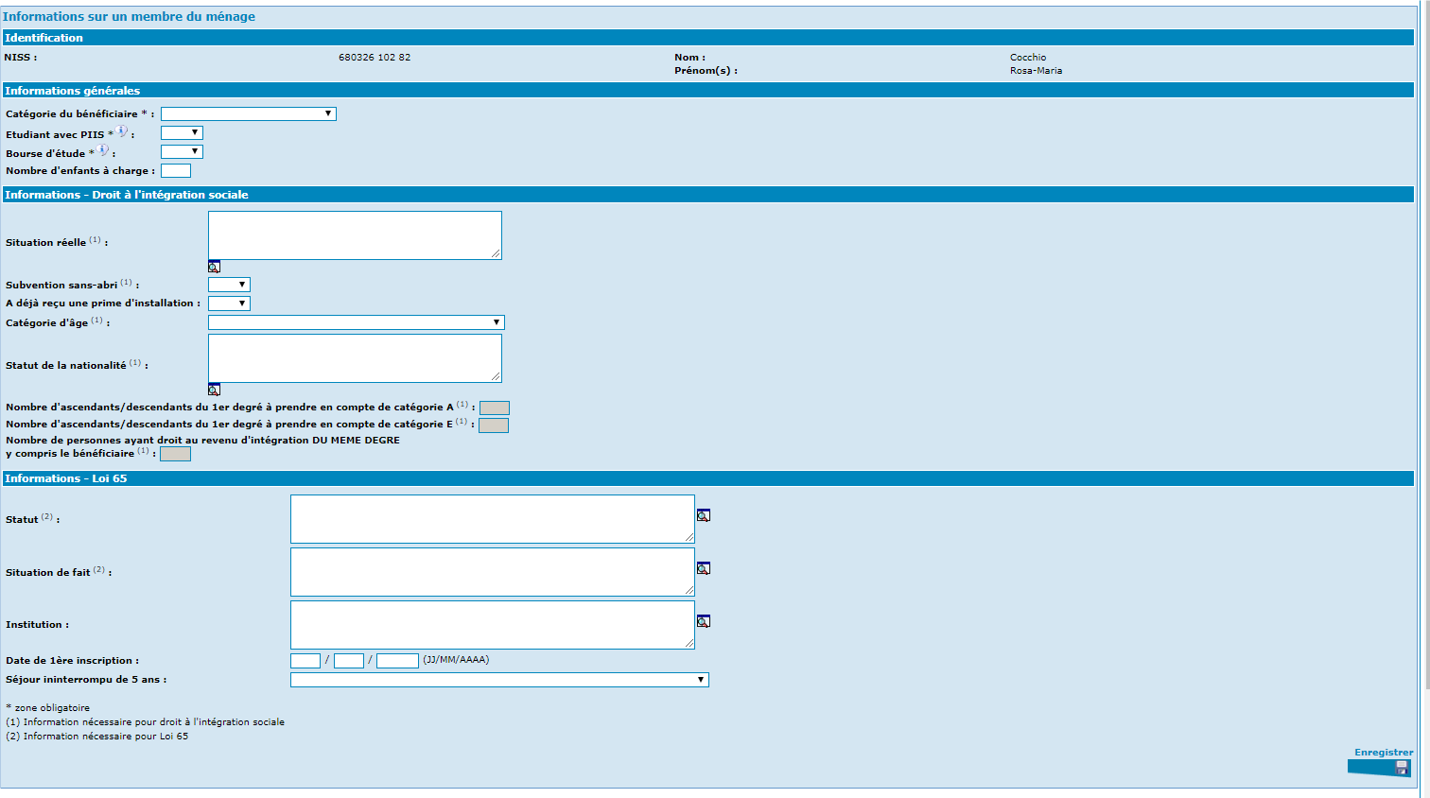Focus Nombre d'enfants à charge field
This screenshot has width=1430, height=798.
pyautogui.click(x=176, y=171)
